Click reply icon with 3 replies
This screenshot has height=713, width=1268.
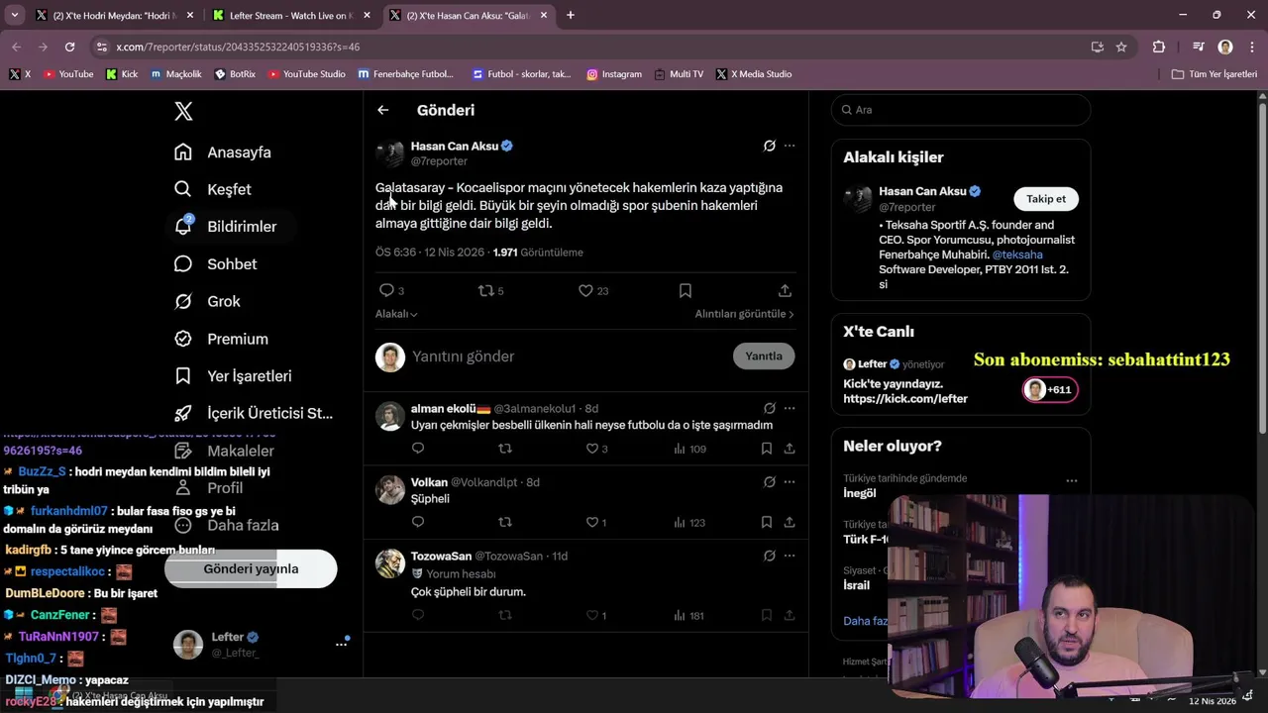pyautogui.click(x=386, y=290)
